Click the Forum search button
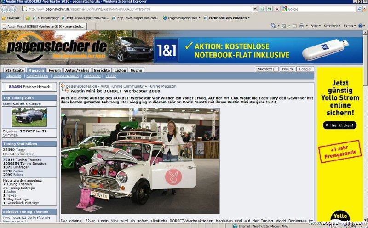The width and height of the screenshot is (368, 228). point(287,69)
